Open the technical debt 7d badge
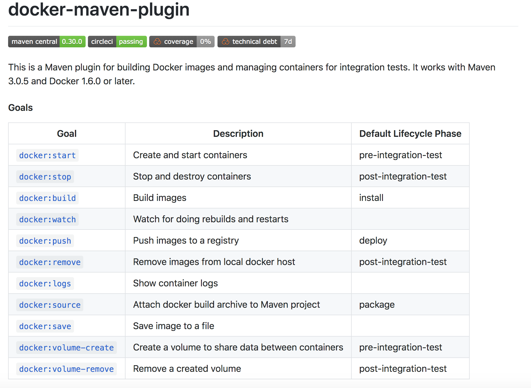The image size is (531, 388). (256, 42)
